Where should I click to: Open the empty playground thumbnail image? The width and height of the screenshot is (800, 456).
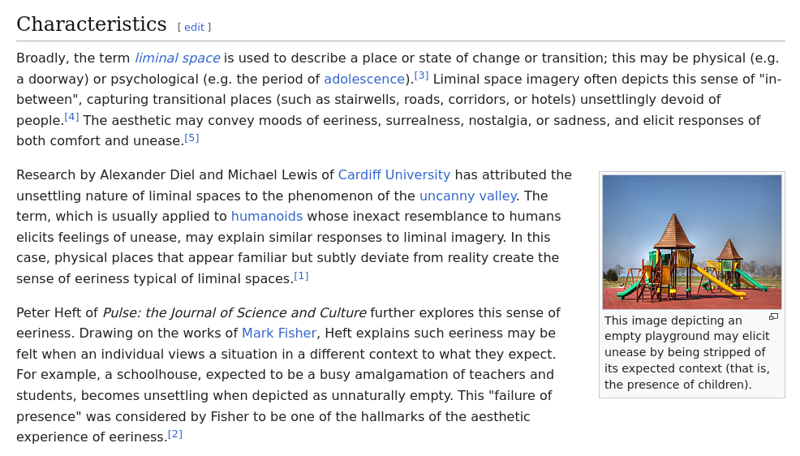tap(691, 242)
